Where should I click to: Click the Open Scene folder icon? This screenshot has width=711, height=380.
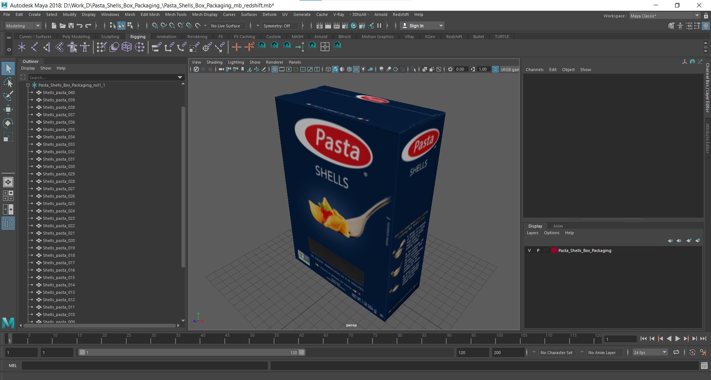coord(63,26)
